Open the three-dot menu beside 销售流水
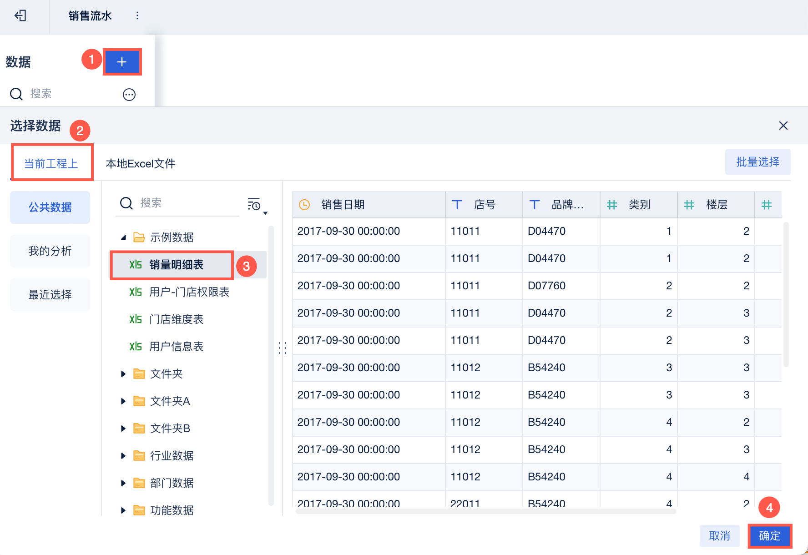 137,16
